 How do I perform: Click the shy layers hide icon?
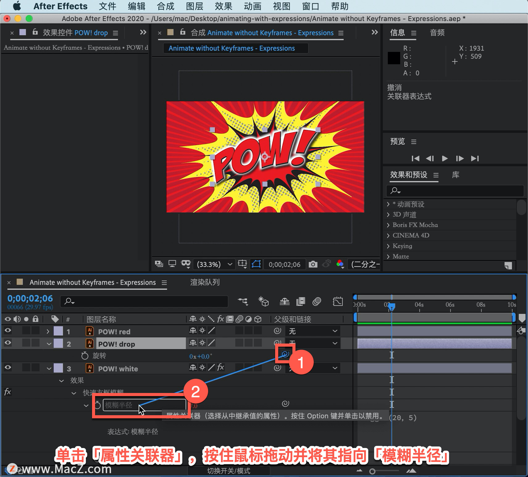pyautogui.click(x=284, y=301)
